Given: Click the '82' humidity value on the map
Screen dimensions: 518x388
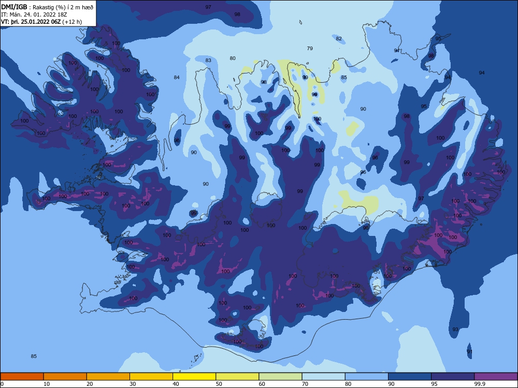Looking at the screenshot, I should click(x=339, y=39).
